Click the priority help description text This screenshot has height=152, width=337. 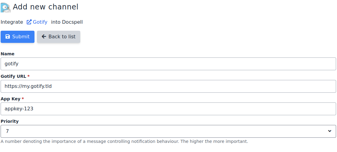[x=124, y=141]
